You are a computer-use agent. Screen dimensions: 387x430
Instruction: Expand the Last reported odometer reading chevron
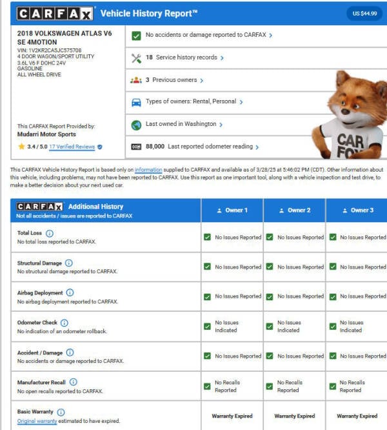(257, 147)
